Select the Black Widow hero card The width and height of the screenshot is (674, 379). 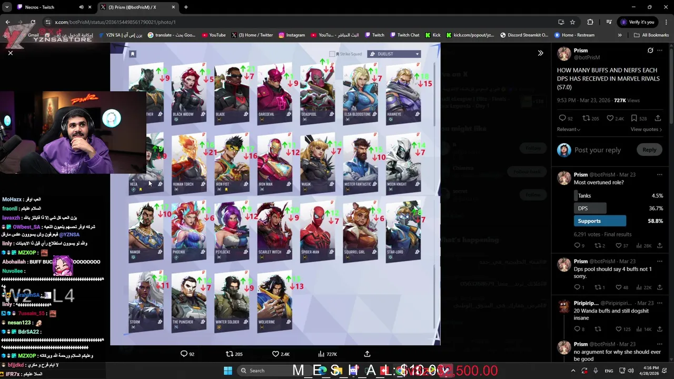(x=189, y=93)
